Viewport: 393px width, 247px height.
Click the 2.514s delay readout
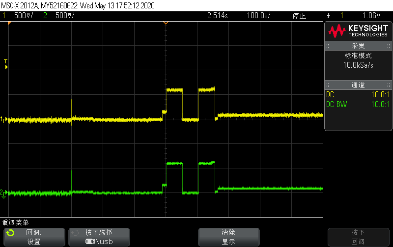[217, 16]
